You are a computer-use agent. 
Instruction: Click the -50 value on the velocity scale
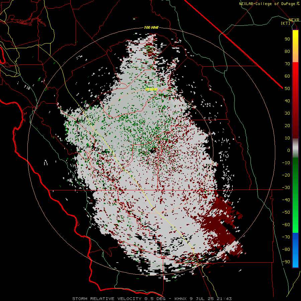(x=286, y=212)
